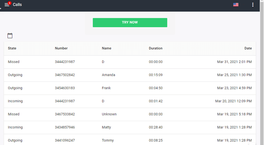Viewport: 264px width, 145px height.
Task: Select the Incoming state on Mar 20 row
Action: pos(15,101)
